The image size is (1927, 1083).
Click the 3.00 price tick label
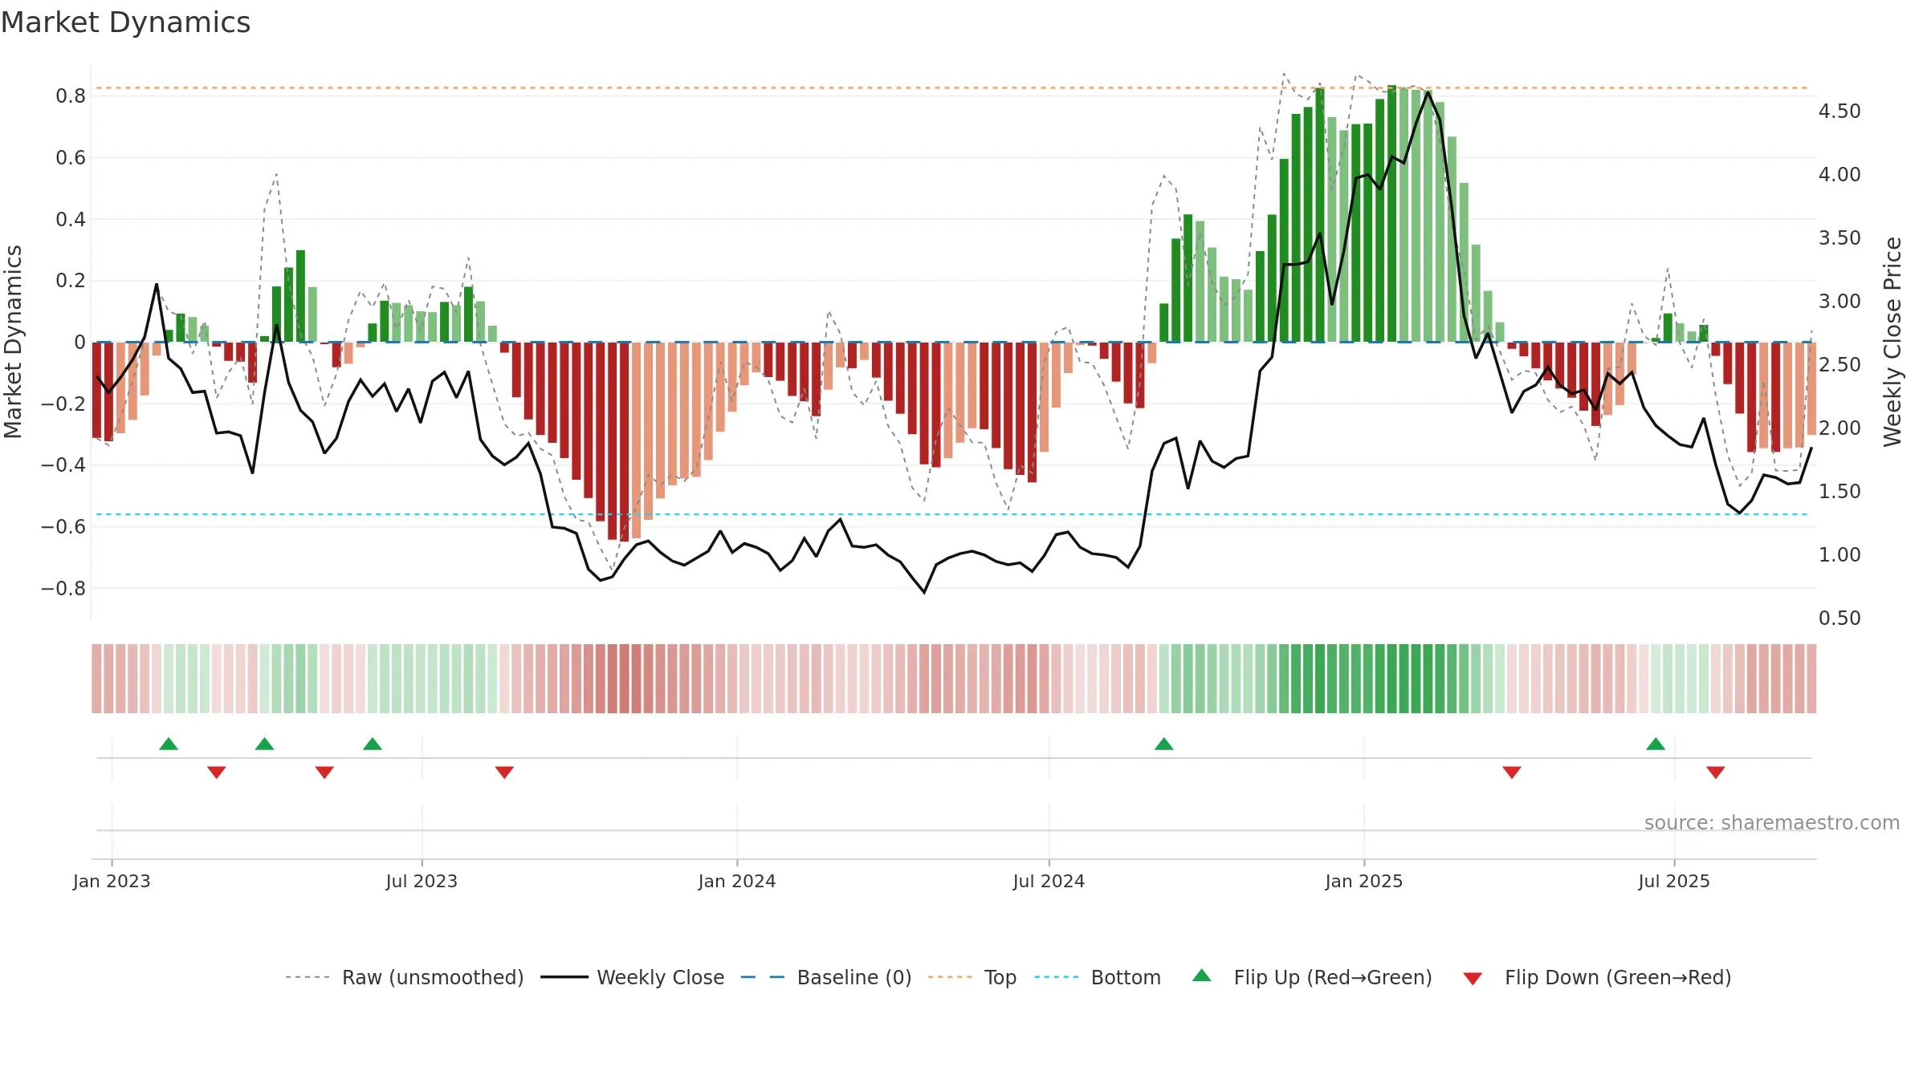tap(1839, 302)
